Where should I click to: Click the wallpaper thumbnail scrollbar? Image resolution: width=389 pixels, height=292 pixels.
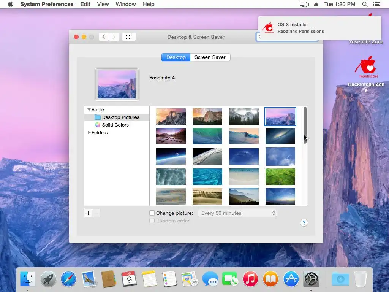[x=305, y=125]
